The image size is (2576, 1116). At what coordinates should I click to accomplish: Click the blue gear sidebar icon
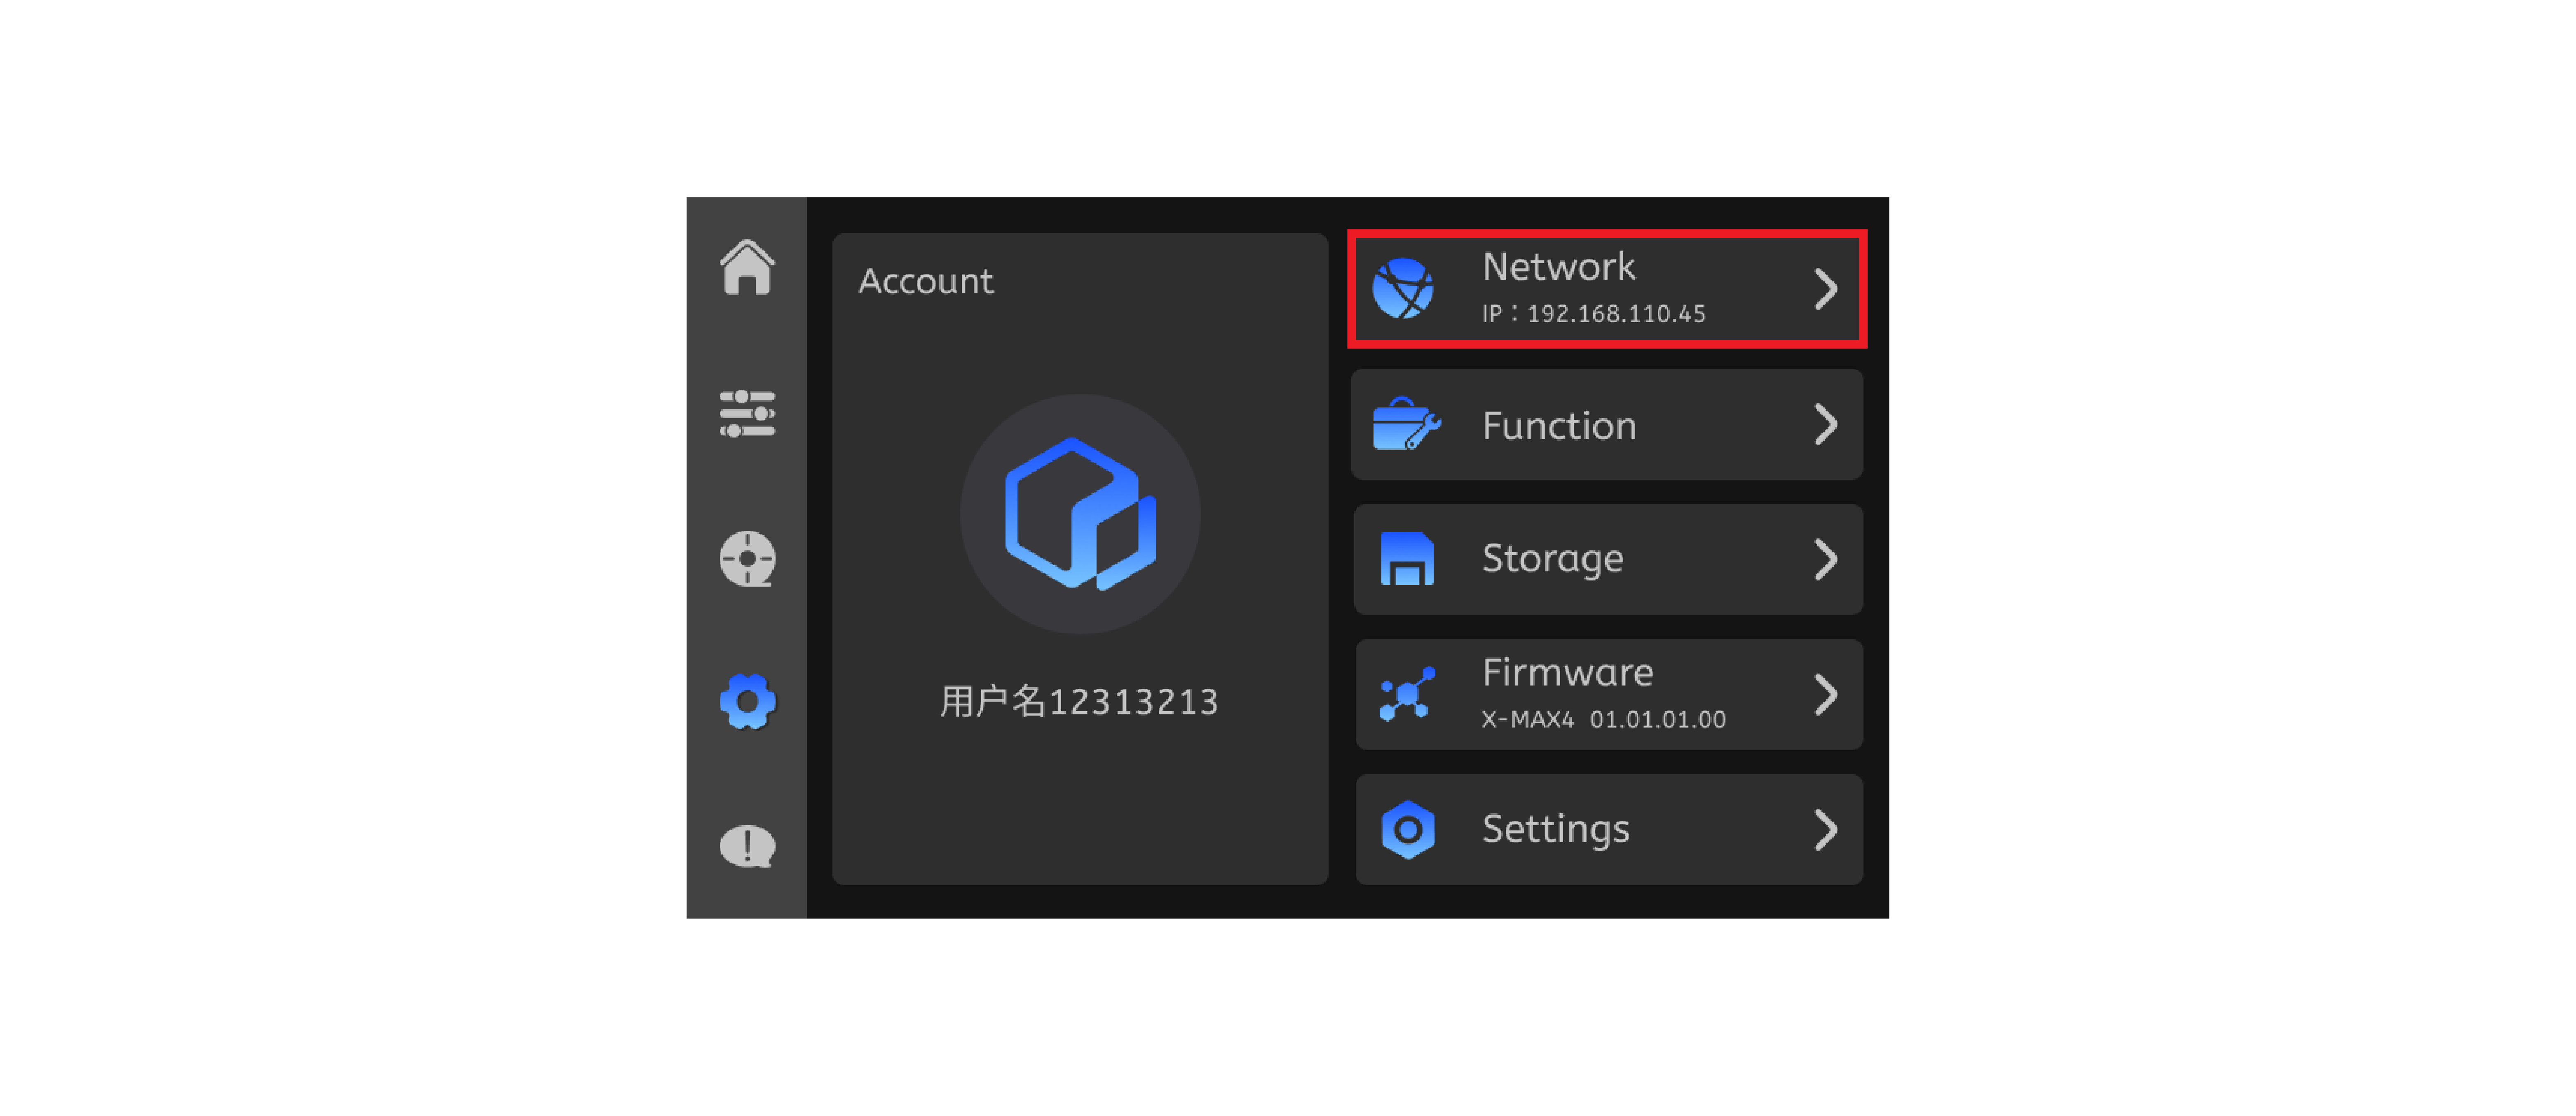747,702
